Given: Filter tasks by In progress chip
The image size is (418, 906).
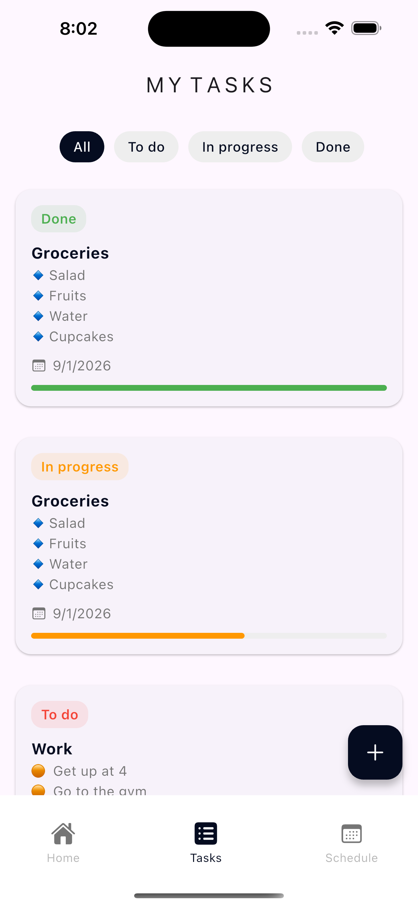Looking at the screenshot, I should point(240,147).
